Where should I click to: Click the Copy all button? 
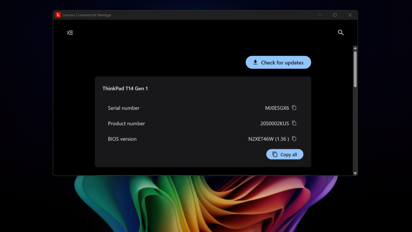pyautogui.click(x=285, y=154)
